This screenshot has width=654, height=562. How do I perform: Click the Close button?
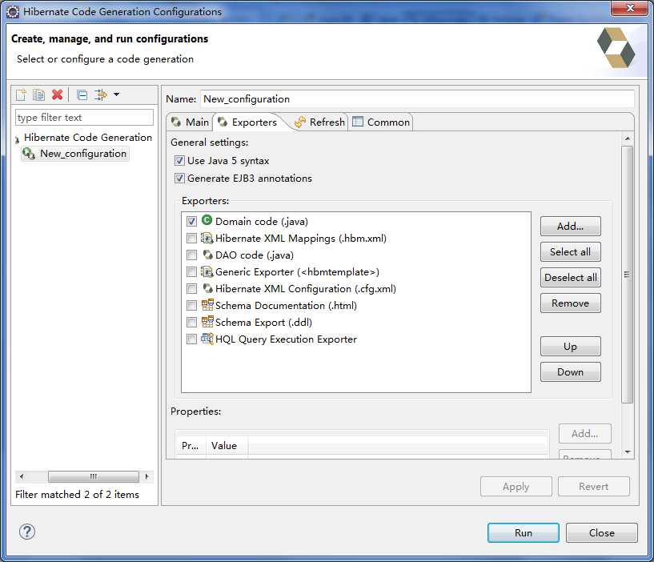coord(601,533)
